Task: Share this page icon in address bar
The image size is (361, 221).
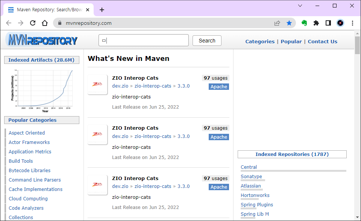Action: coord(277,23)
